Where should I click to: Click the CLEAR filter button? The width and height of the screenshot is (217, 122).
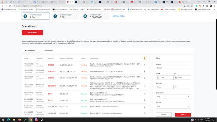pyautogui.click(x=164, y=115)
